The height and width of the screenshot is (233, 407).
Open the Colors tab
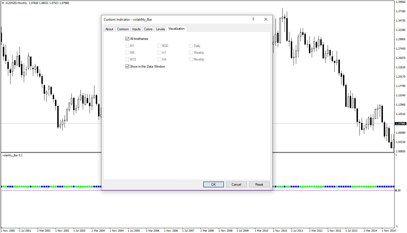click(148, 29)
